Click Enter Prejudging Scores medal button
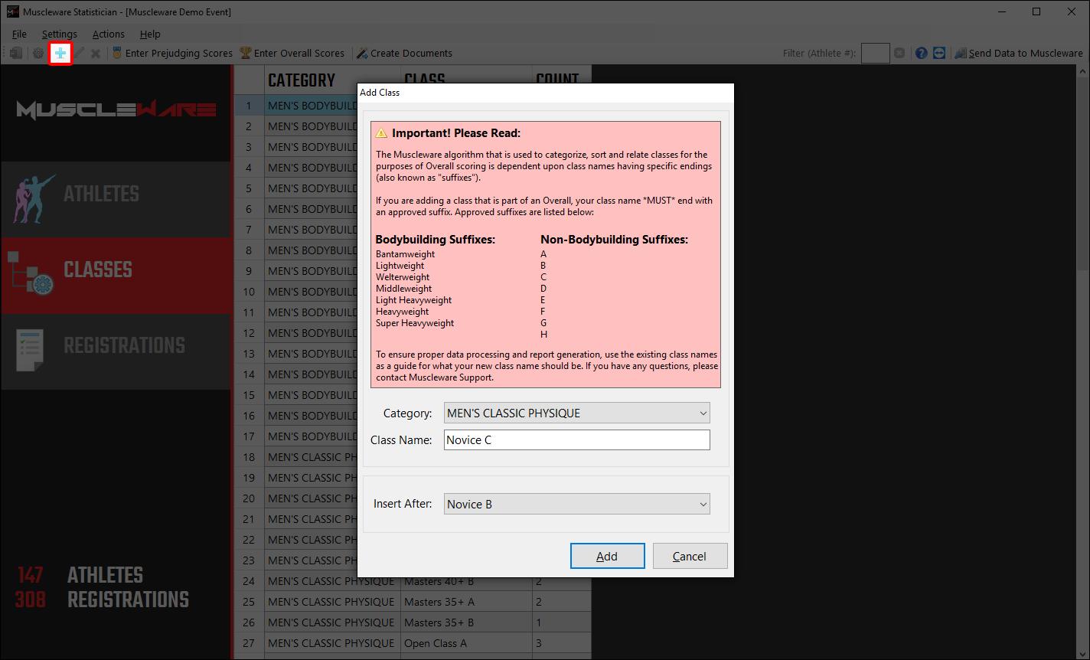Viewport: 1090px width, 660px height. click(x=172, y=54)
